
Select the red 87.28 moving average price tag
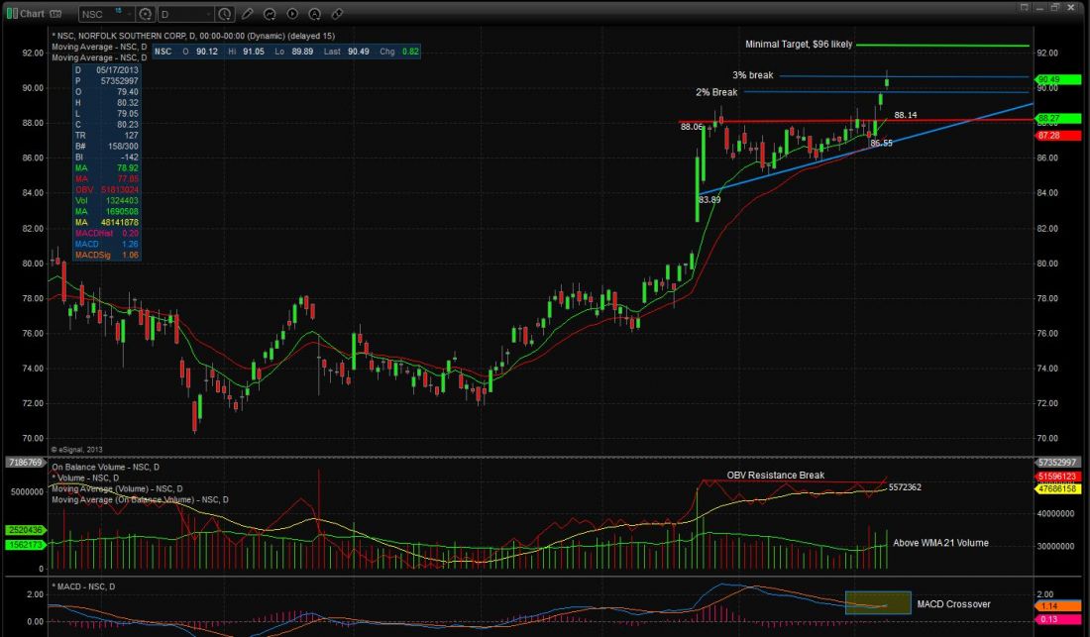tap(1049, 134)
